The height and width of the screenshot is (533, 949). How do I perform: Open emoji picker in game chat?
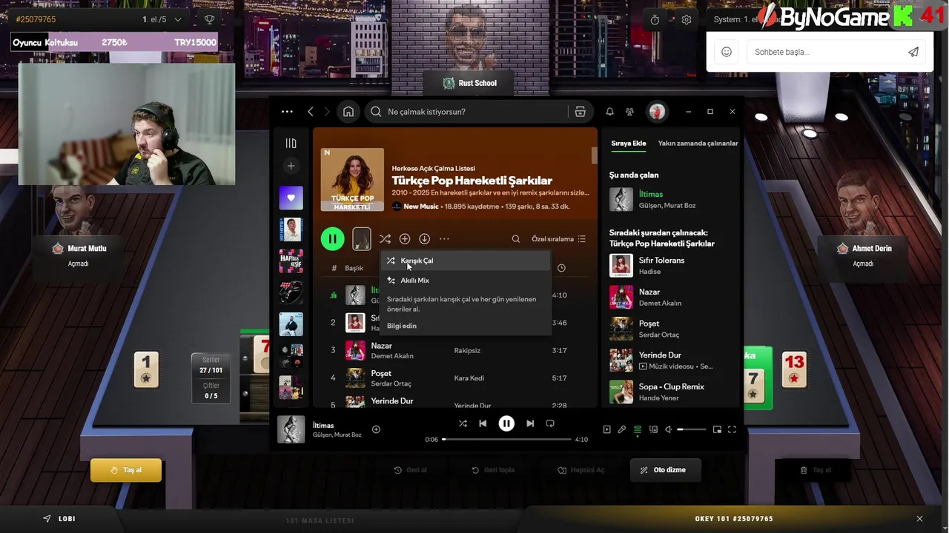click(x=727, y=52)
